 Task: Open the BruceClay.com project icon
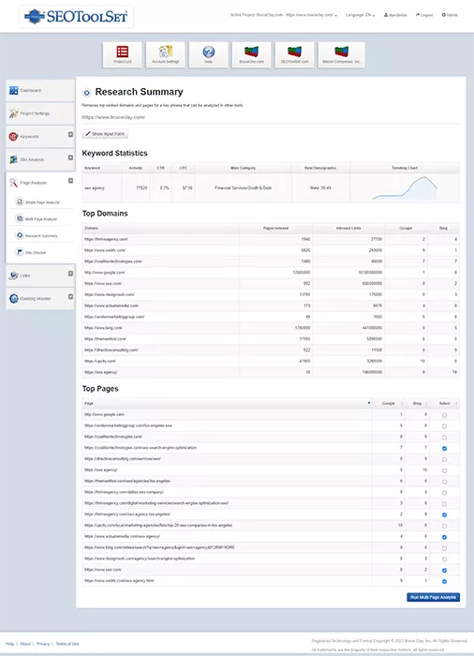(251, 52)
